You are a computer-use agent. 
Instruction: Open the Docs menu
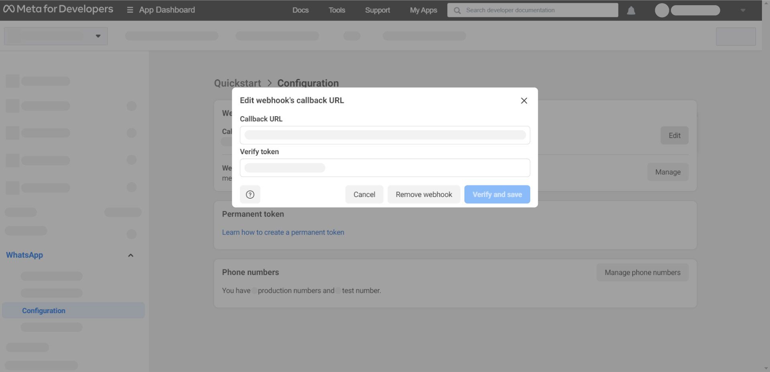click(x=300, y=10)
